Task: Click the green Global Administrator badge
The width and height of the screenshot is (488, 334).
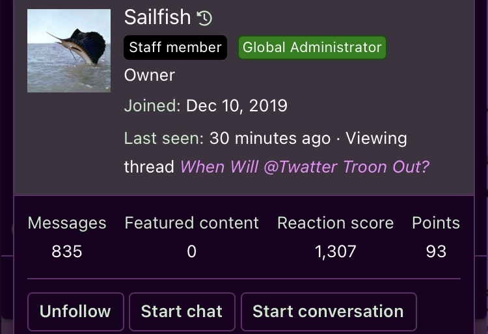Action: point(312,48)
